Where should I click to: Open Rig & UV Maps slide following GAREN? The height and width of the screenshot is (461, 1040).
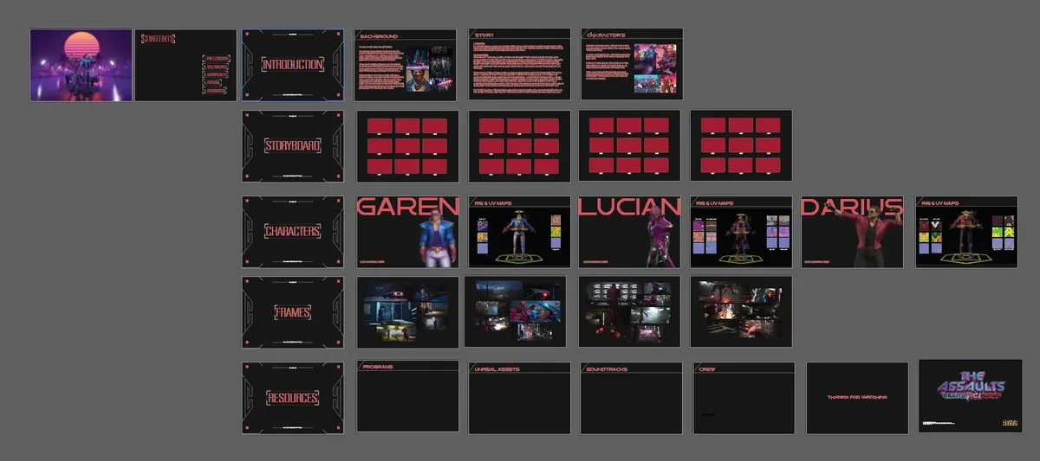coord(519,232)
